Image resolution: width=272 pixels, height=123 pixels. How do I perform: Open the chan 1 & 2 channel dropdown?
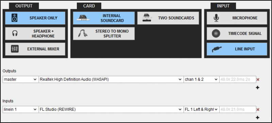(201, 79)
